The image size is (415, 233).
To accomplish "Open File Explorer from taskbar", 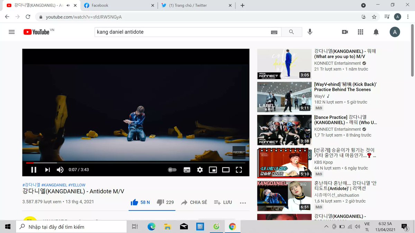I will pos(168,226).
